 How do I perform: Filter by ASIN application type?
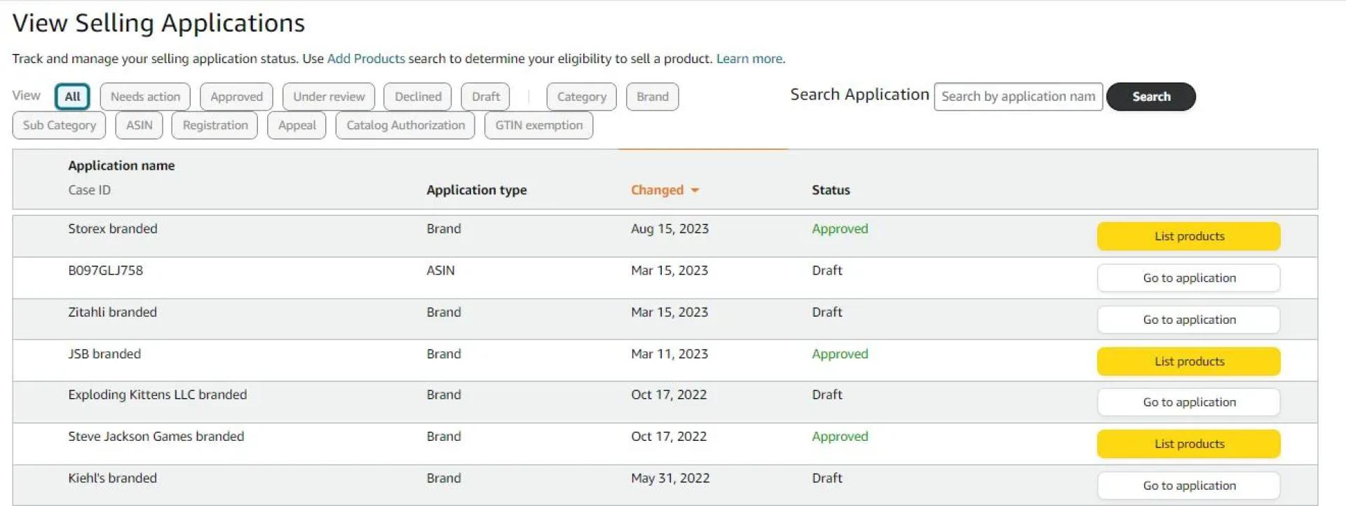pyautogui.click(x=139, y=125)
